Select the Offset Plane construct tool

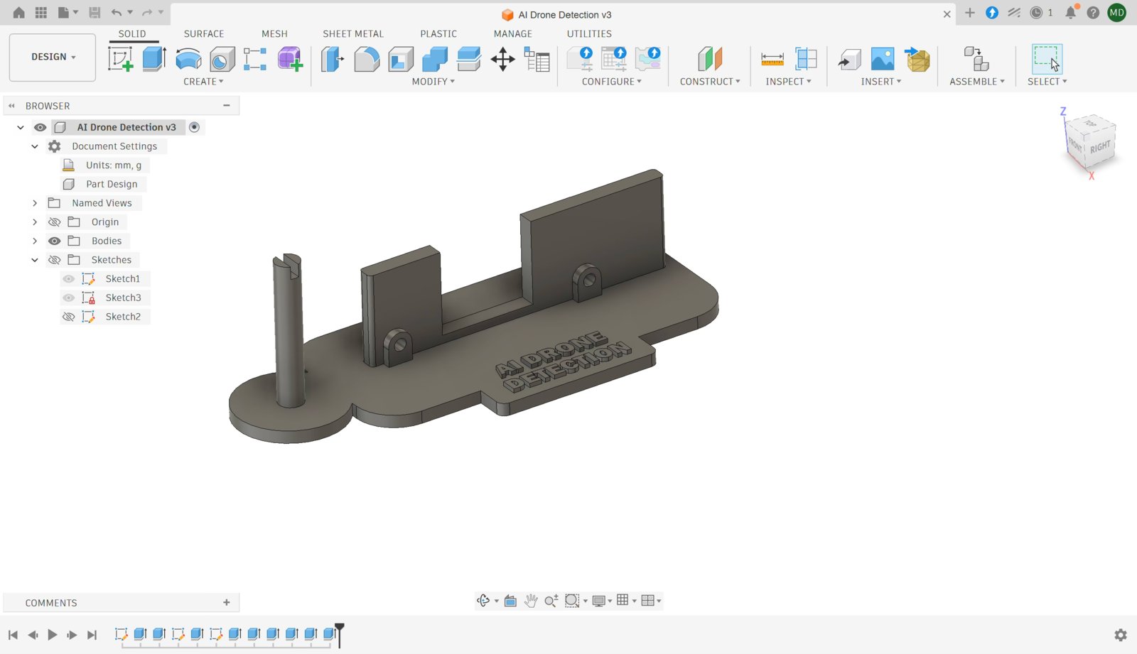point(709,59)
